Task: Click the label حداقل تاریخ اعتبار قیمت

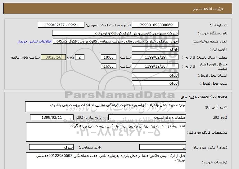Action: [214, 66]
